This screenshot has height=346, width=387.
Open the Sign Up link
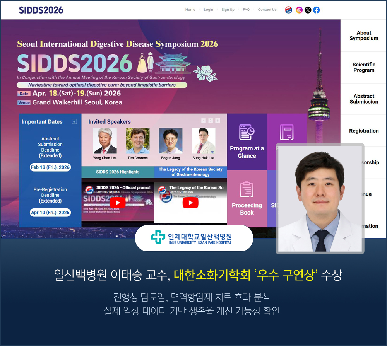[228, 10]
